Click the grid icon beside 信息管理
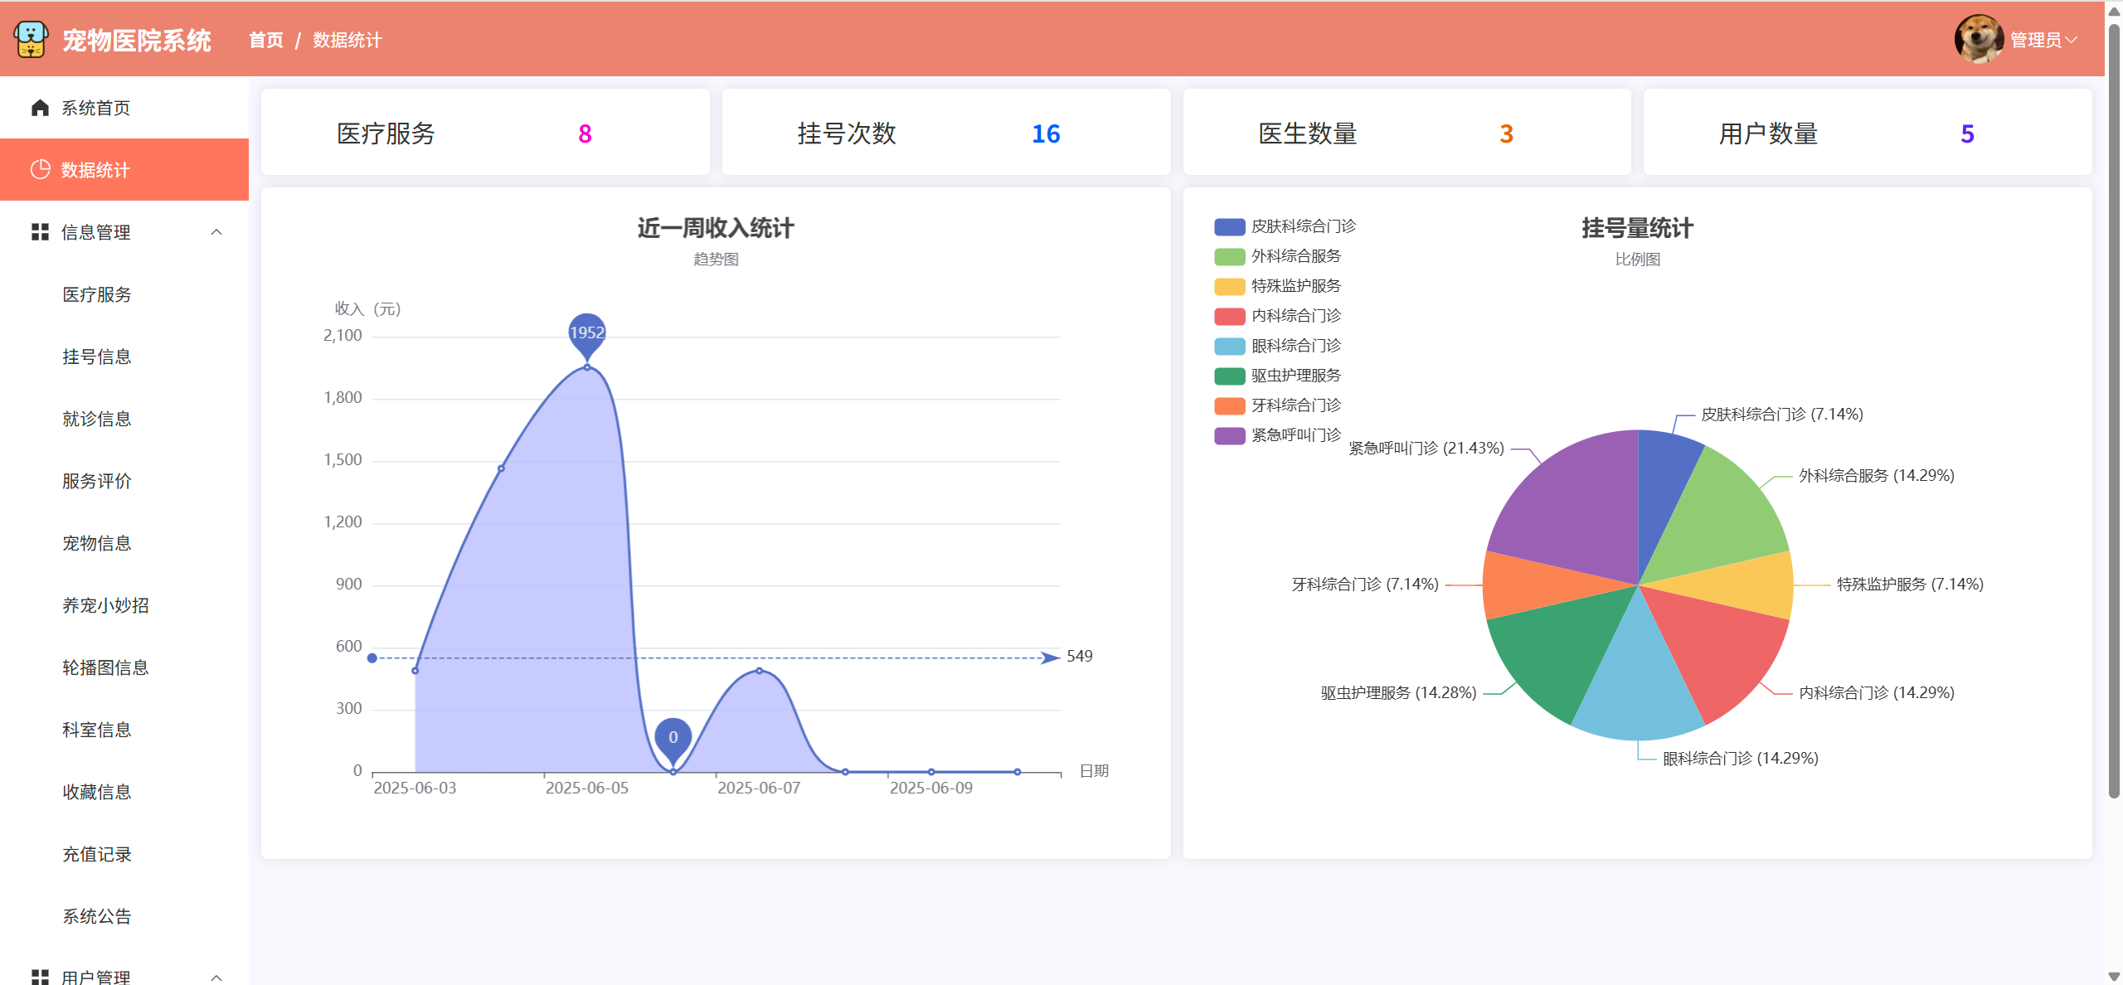This screenshot has height=985, width=2123. click(40, 232)
